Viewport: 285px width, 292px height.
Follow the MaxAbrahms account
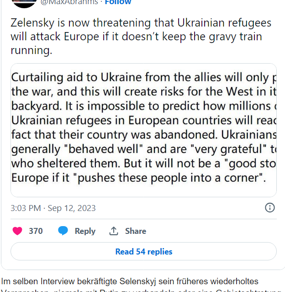pos(118,2)
